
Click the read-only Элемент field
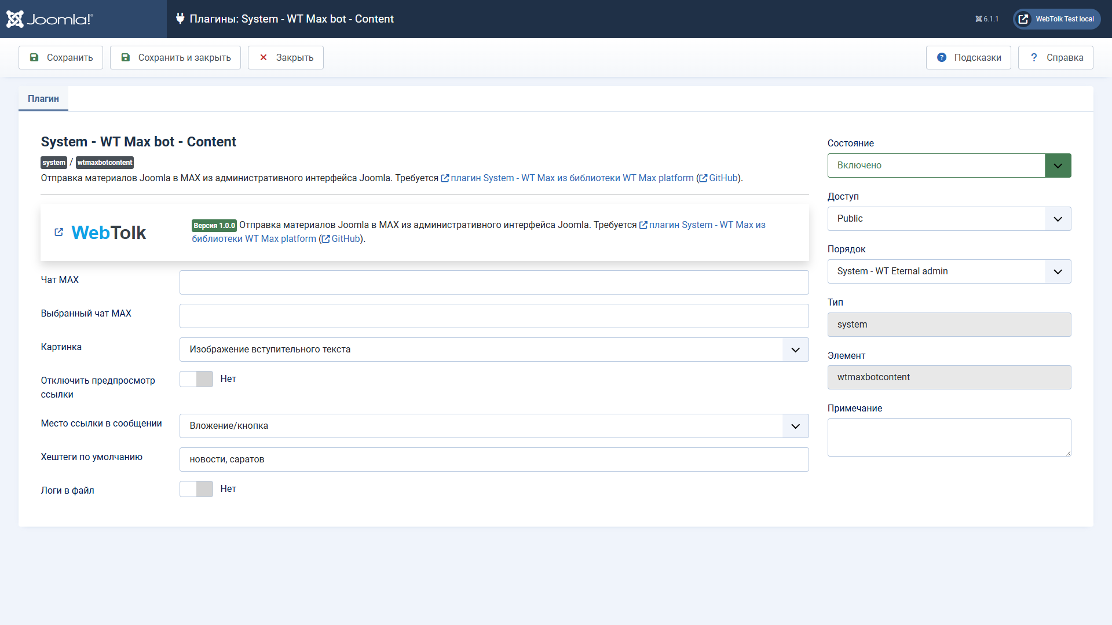[949, 377]
